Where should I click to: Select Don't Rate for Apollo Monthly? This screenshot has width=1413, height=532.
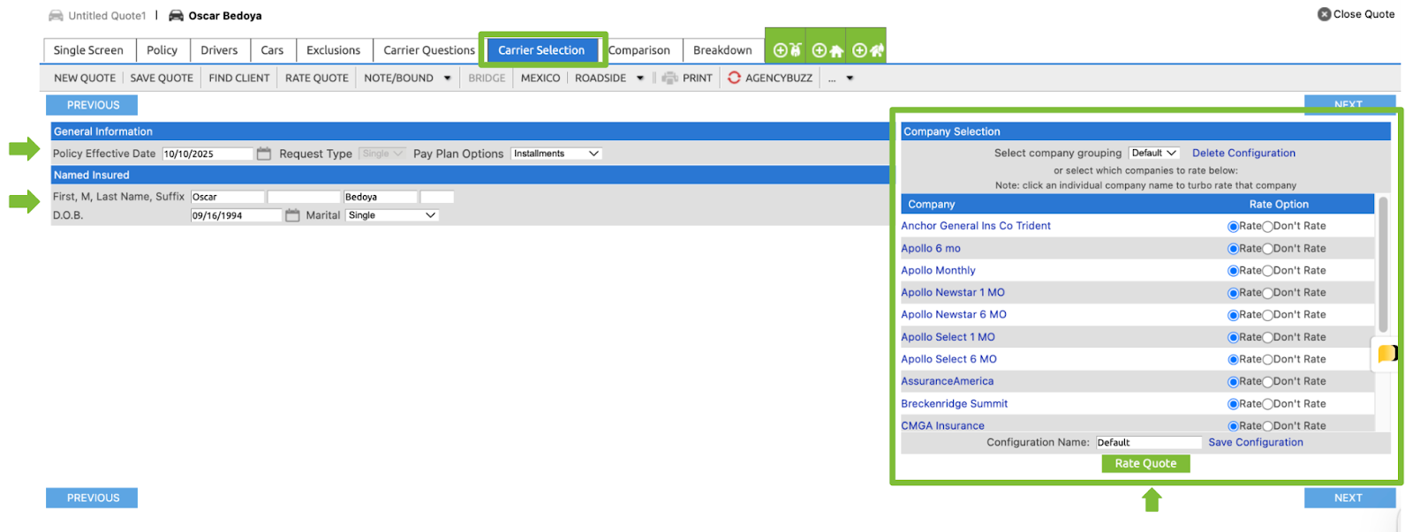point(1267,271)
